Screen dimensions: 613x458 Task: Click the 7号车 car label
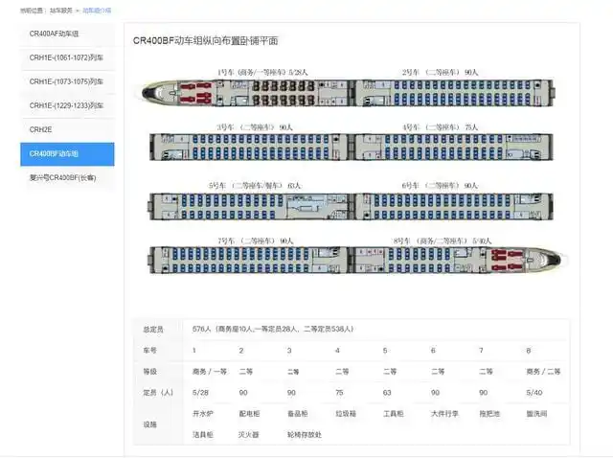(256, 240)
